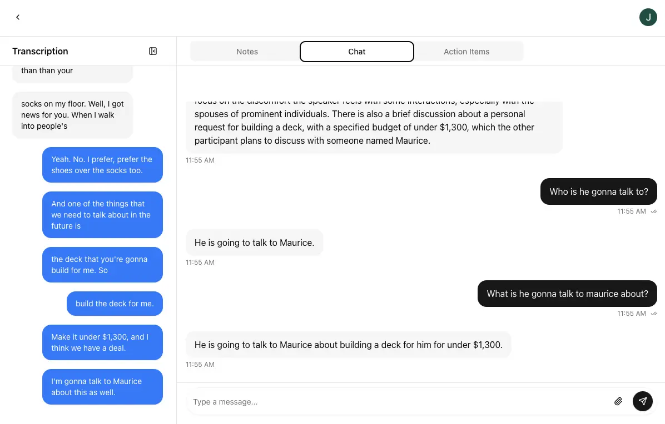Click read-receipt checkmarks under "Who is he gonna talk to?"
665x424 pixels.
[654, 211]
